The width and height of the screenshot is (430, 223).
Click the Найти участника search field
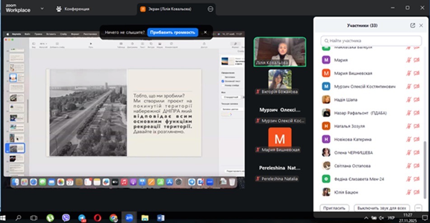pyautogui.click(x=370, y=41)
